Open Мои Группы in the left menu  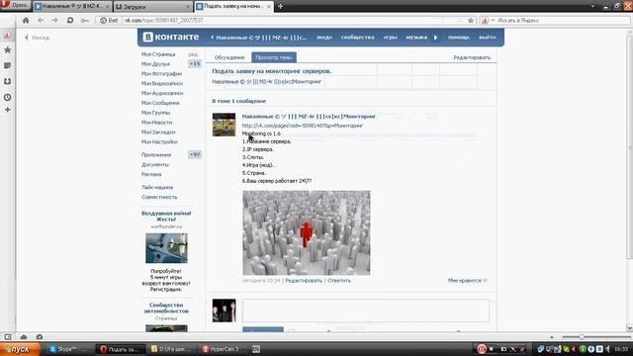coord(155,113)
